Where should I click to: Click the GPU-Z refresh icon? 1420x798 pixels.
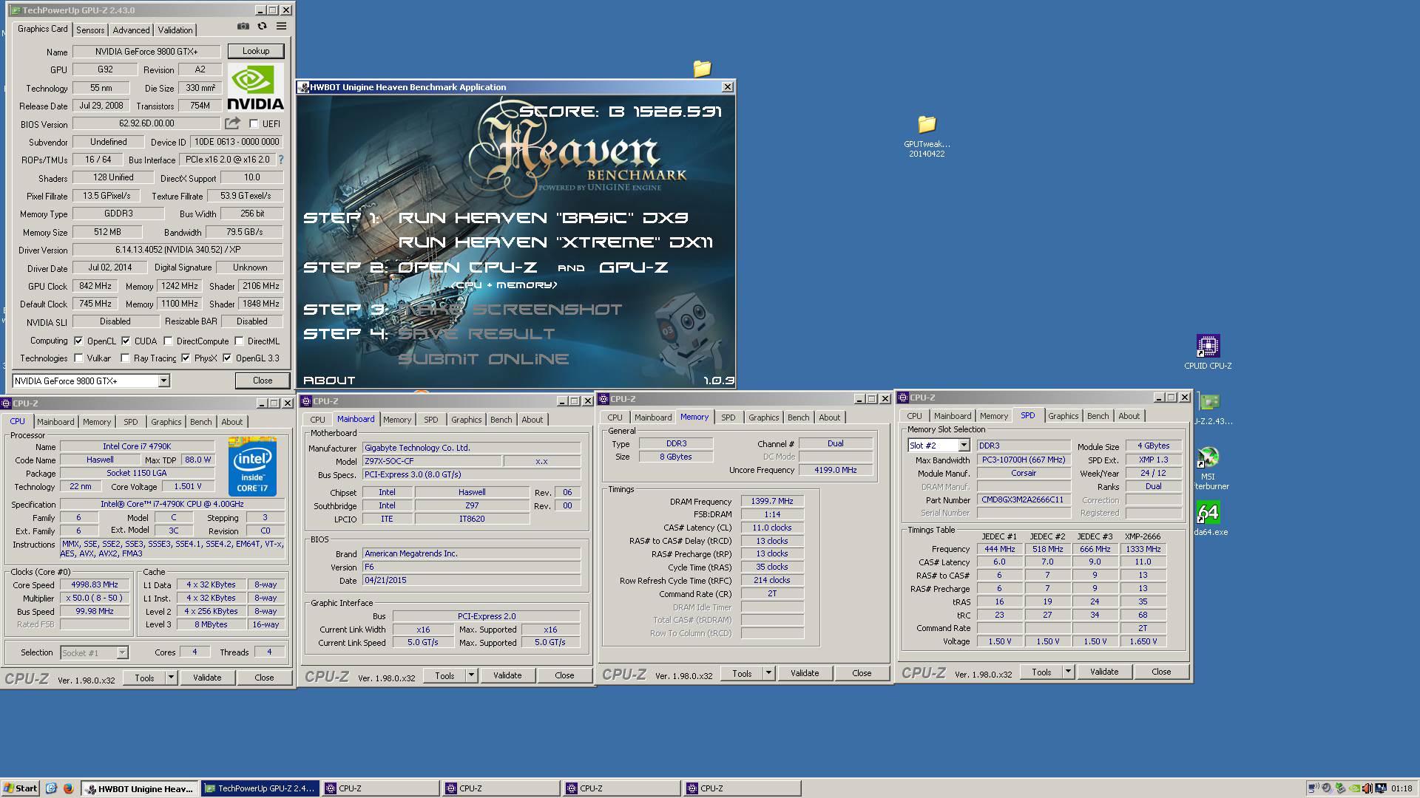pos(262,27)
